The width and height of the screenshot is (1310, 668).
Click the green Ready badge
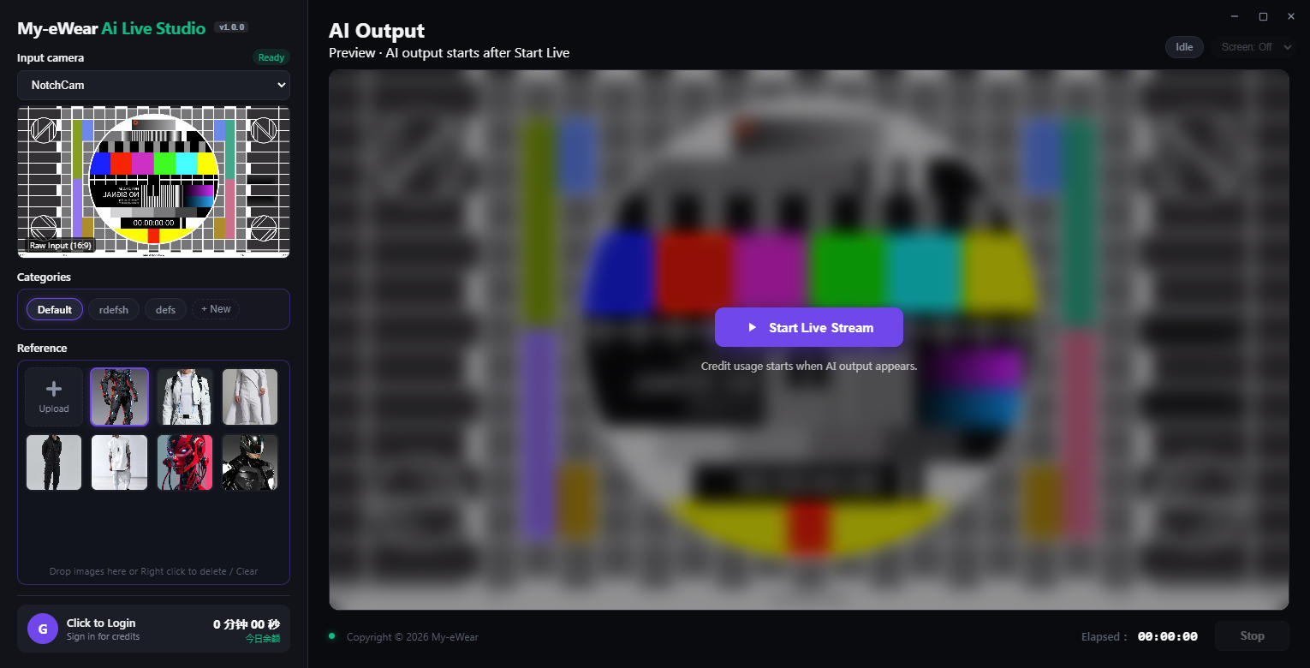[271, 58]
